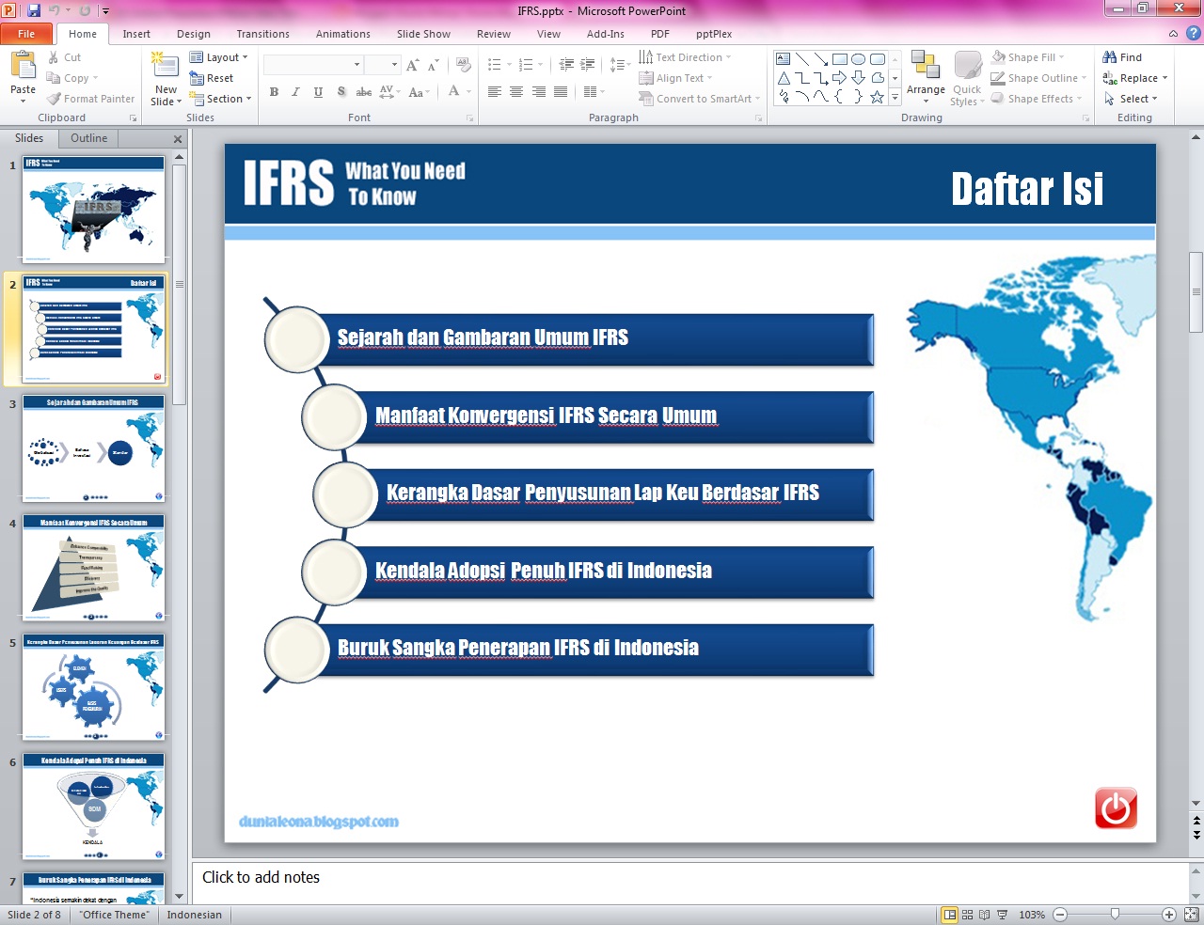Click the zoom out minus button
The width and height of the screenshot is (1204, 925).
point(1061,915)
